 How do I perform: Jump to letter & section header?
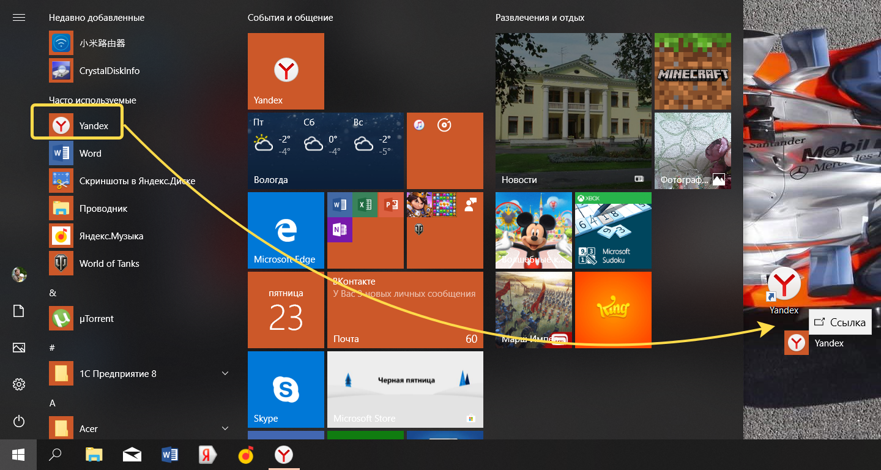click(53, 293)
